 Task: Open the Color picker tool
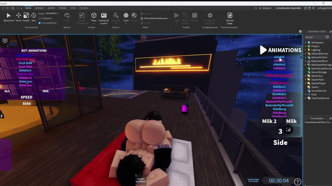tap(126, 17)
